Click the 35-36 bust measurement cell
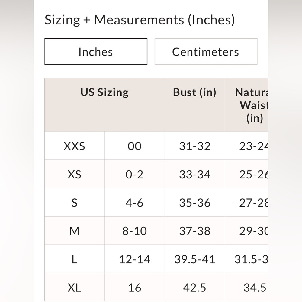 tap(195, 202)
